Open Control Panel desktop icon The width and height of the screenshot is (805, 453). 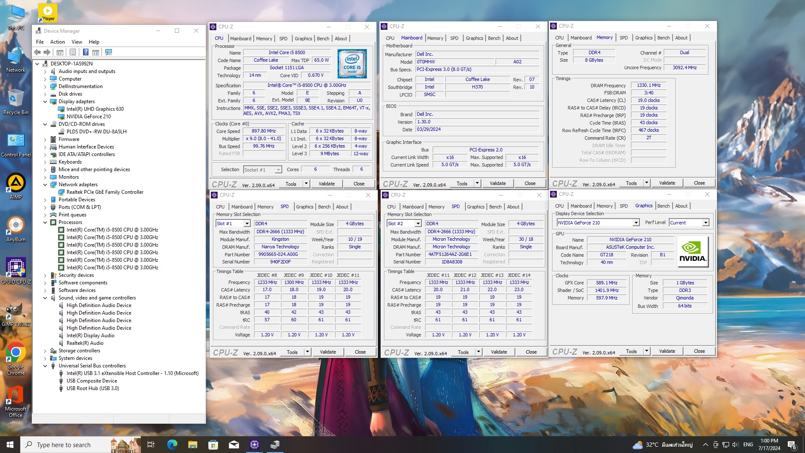tap(16, 145)
